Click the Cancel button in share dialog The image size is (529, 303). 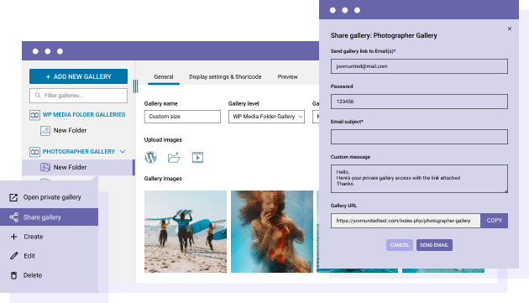[400, 245]
